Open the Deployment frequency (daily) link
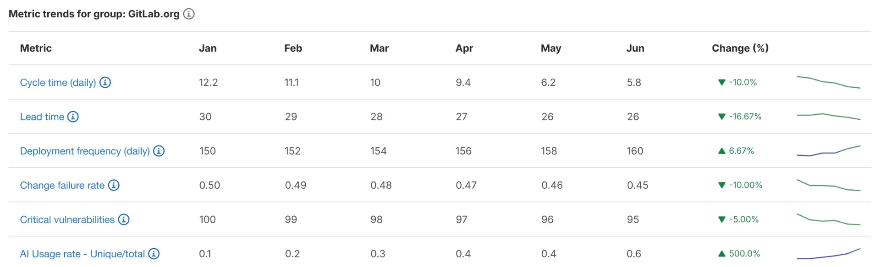Image resolution: width=880 pixels, height=267 pixels. (x=85, y=151)
